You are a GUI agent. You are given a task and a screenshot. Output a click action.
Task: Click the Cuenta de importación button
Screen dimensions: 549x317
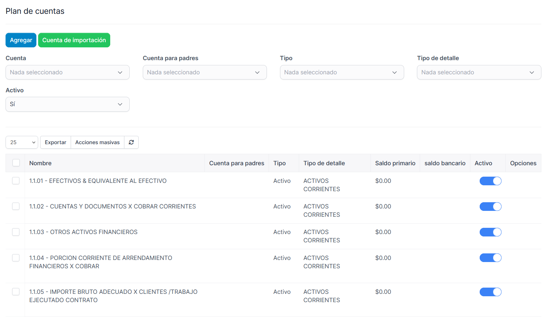point(74,40)
